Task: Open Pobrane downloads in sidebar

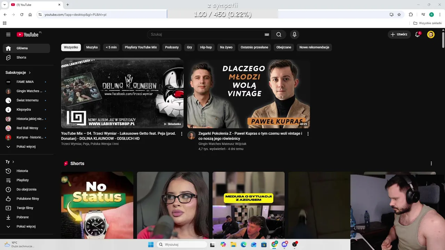Action: click(x=26, y=217)
